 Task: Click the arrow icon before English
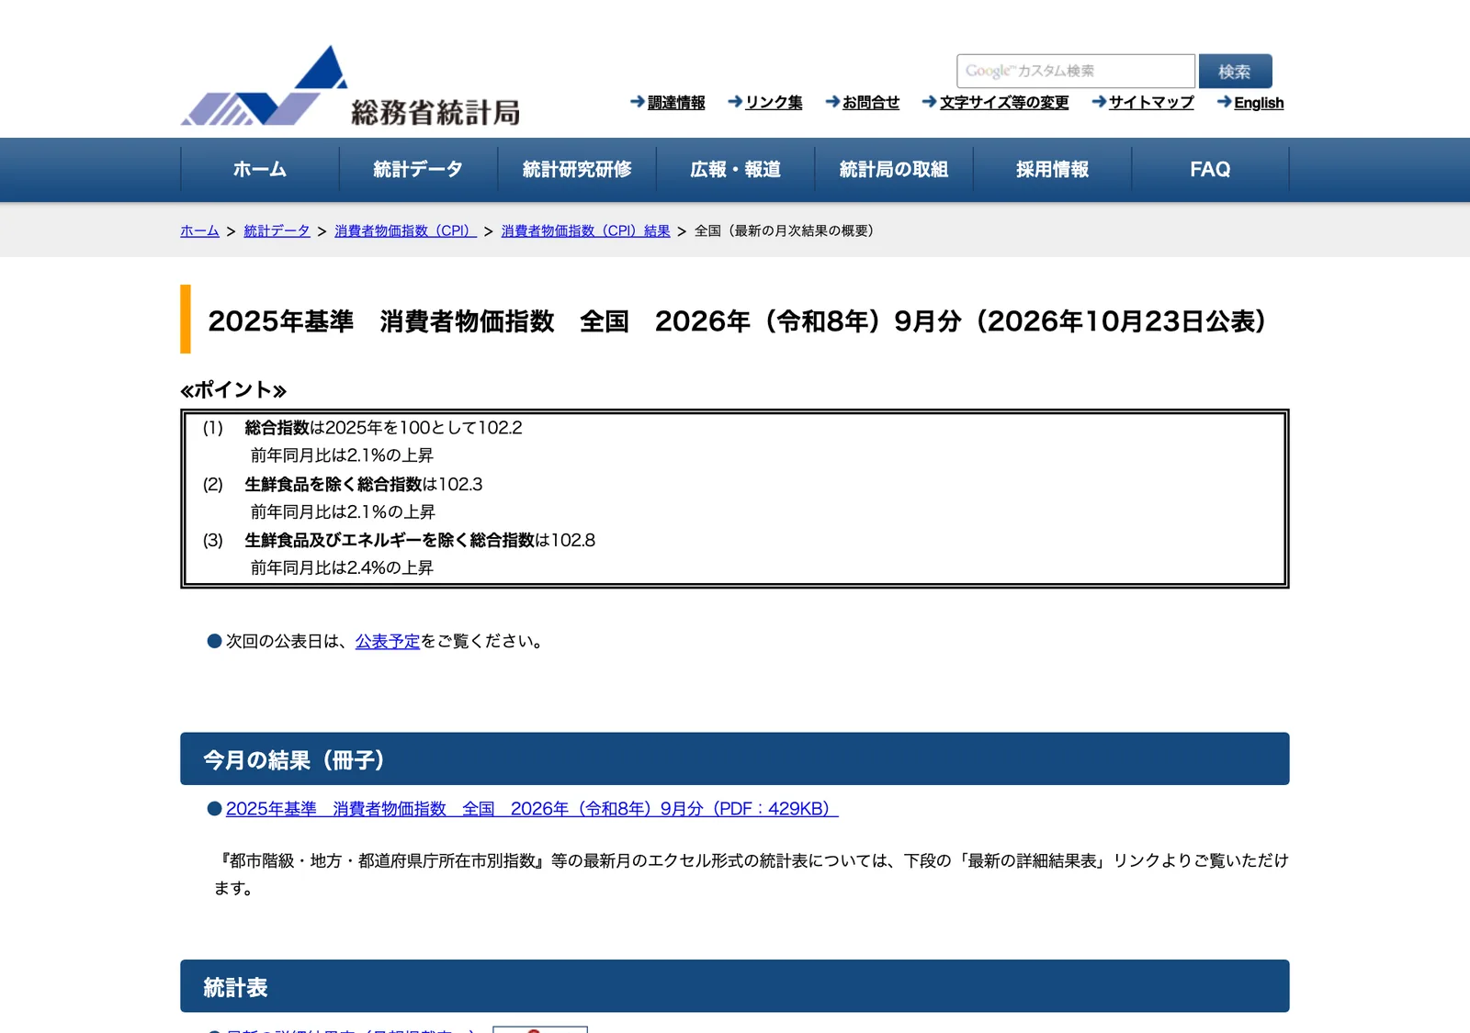click(x=1224, y=102)
